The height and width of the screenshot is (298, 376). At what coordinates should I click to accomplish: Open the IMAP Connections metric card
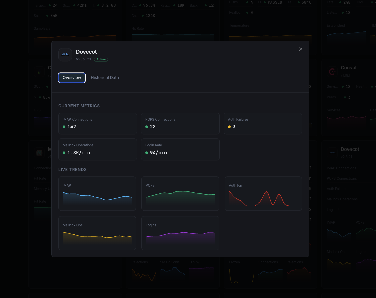97,123
